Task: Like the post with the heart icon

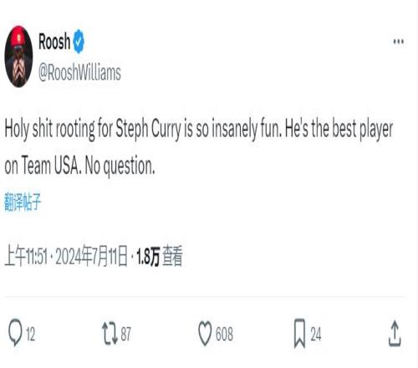Action: point(205,334)
